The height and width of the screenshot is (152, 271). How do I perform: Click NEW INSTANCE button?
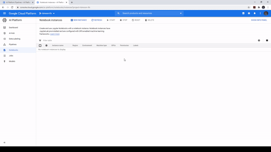[x=79, y=20]
